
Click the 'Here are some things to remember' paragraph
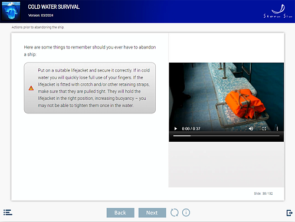point(90,51)
